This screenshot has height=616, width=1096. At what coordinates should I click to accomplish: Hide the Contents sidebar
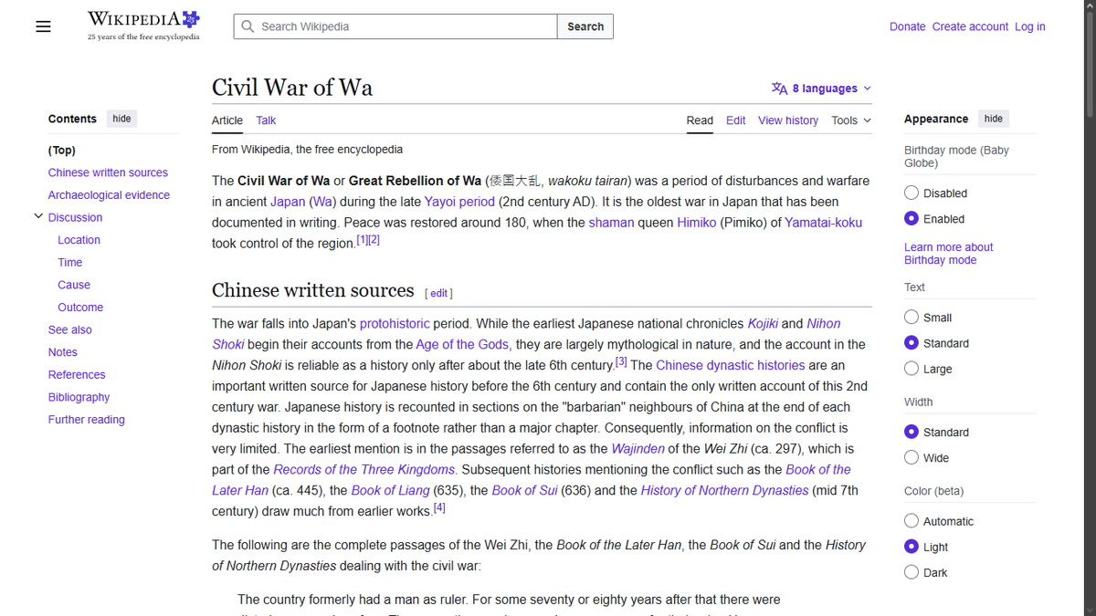pos(121,119)
